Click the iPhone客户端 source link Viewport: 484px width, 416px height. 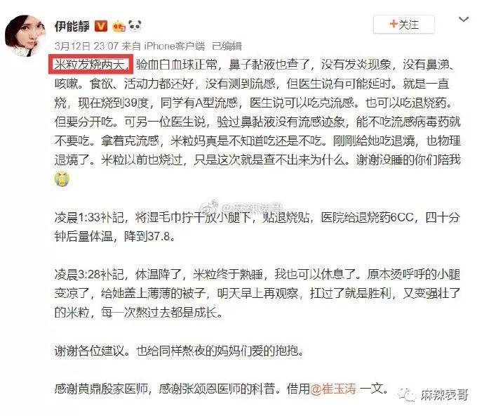point(175,46)
